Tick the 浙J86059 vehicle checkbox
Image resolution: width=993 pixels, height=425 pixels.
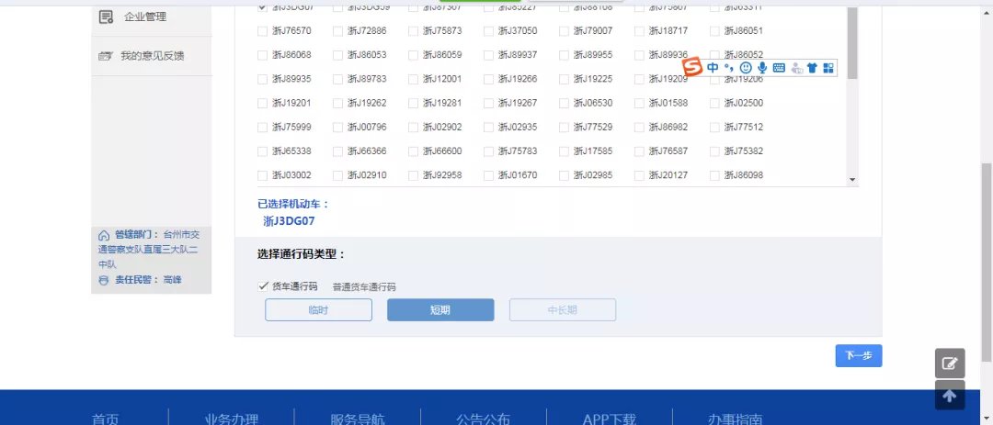tap(413, 55)
